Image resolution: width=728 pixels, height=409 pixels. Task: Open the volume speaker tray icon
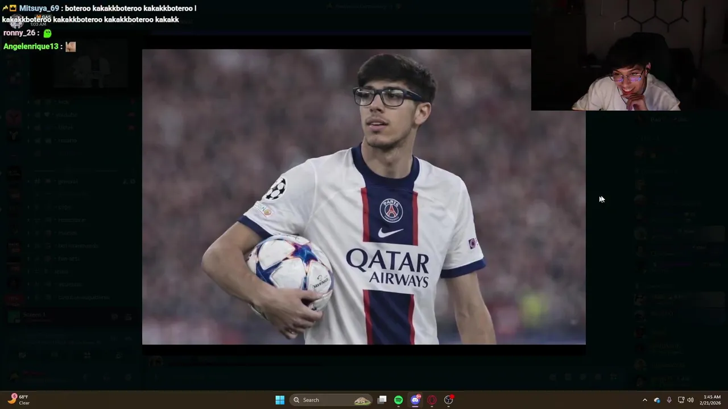click(690, 400)
